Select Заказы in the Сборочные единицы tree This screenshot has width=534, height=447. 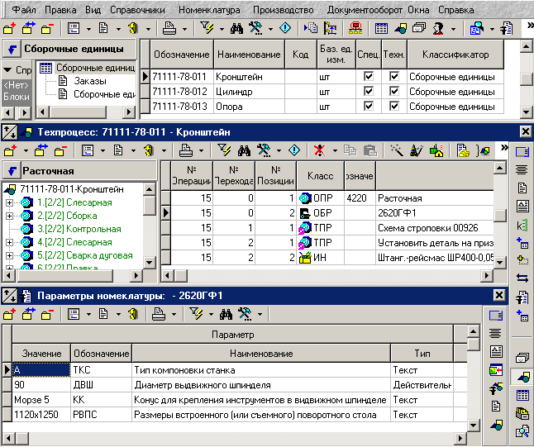click(90, 81)
